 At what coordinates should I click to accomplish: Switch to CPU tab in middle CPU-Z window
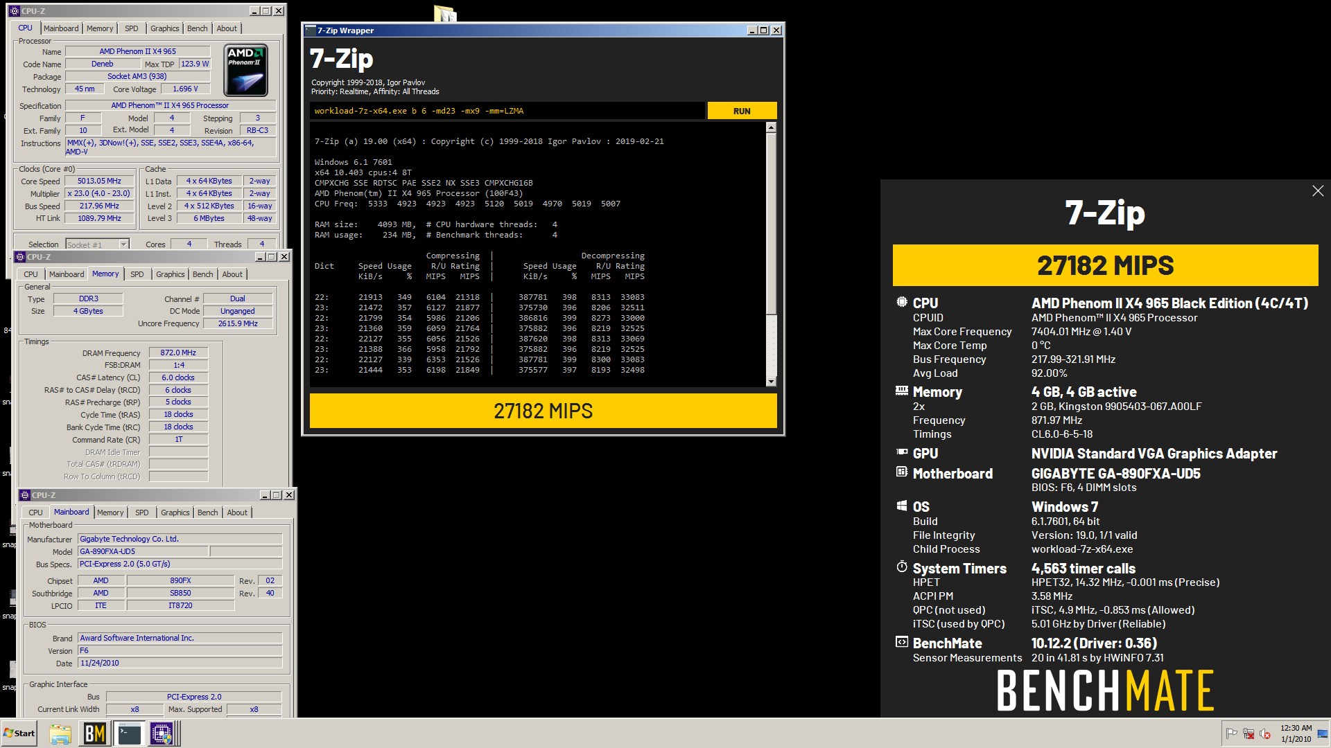click(x=31, y=274)
